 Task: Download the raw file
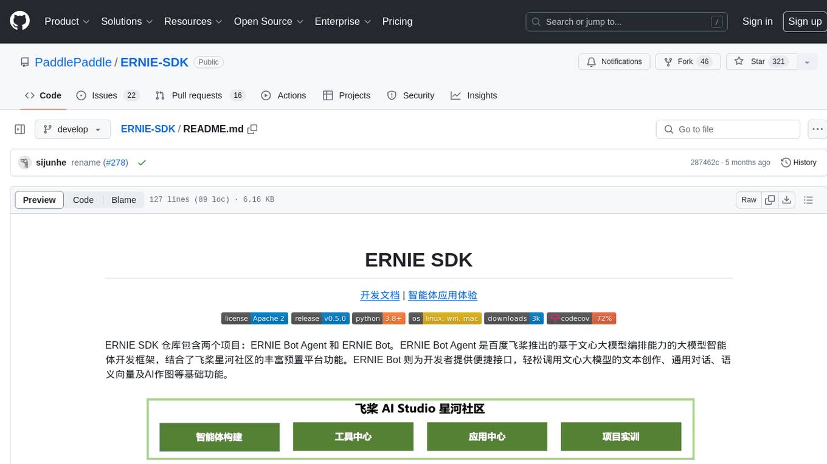[x=787, y=200]
